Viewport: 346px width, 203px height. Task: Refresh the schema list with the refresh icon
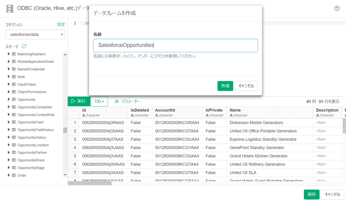(x=24, y=46)
